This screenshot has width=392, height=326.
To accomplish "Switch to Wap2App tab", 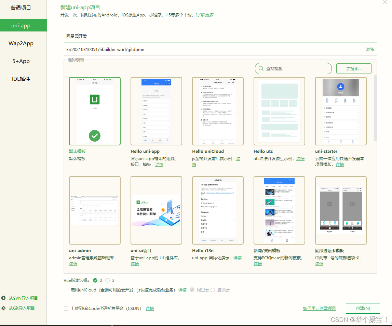I will coord(21,43).
